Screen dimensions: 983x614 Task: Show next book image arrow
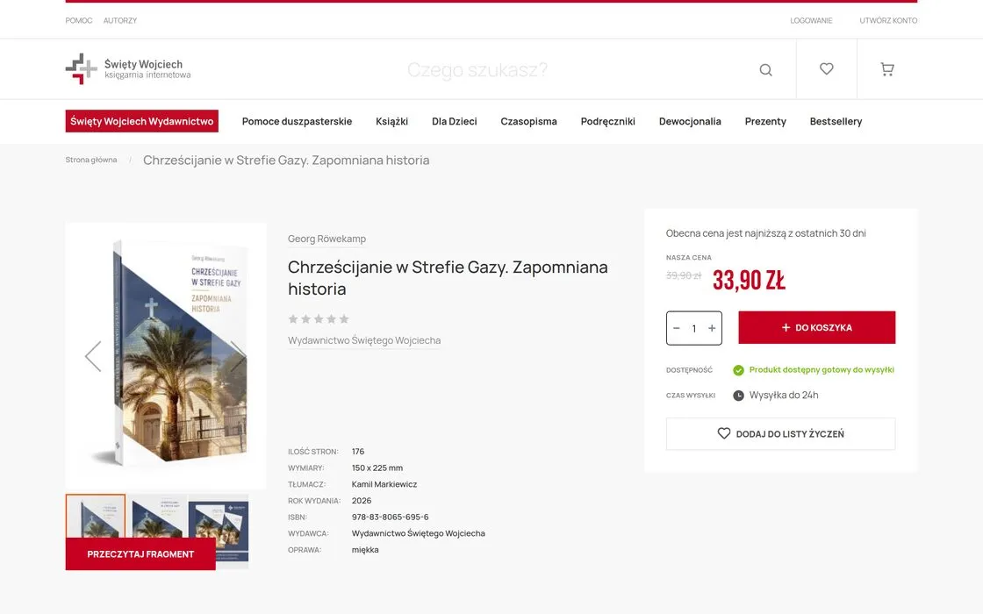238,356
